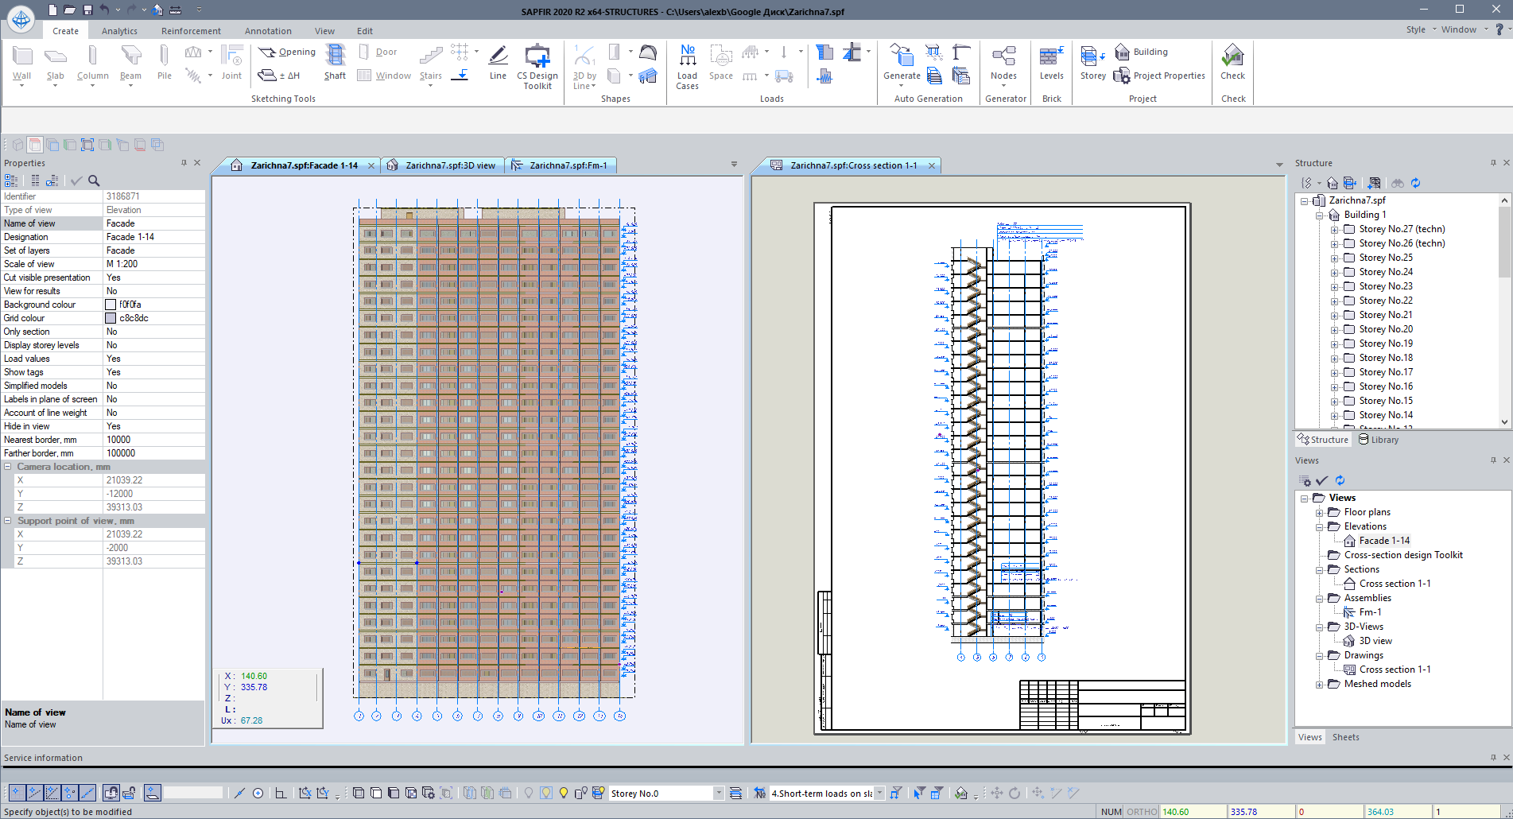1513x819 pixels.
Task: Select the Beam tool
Action: tap(130, 64)
